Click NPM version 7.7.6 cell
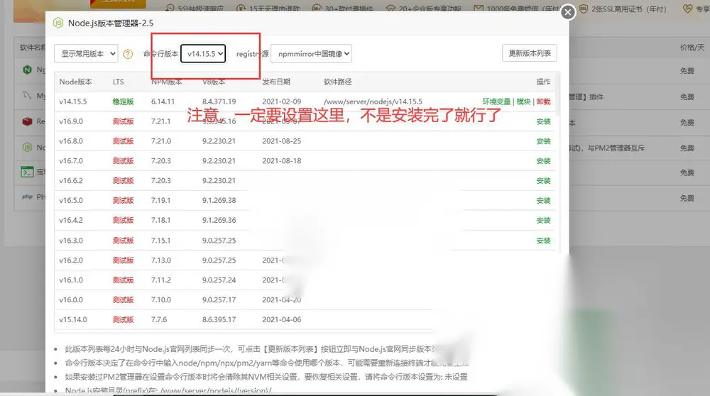The height and width of the screenshot is (396, 710). click(x=159, y=319)
